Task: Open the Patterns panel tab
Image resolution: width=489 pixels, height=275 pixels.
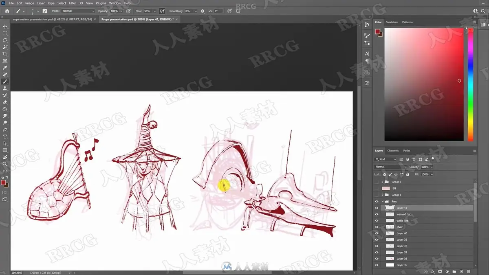Action: click(x=407, y=22)
